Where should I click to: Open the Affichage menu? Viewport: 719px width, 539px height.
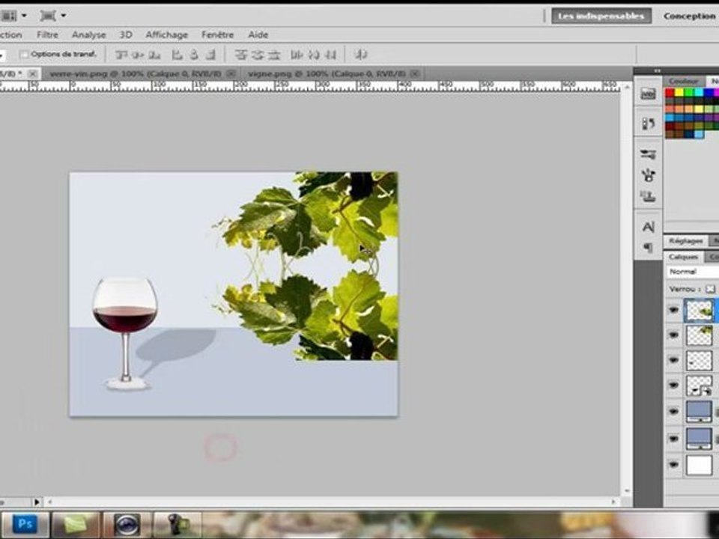point(166,35)
